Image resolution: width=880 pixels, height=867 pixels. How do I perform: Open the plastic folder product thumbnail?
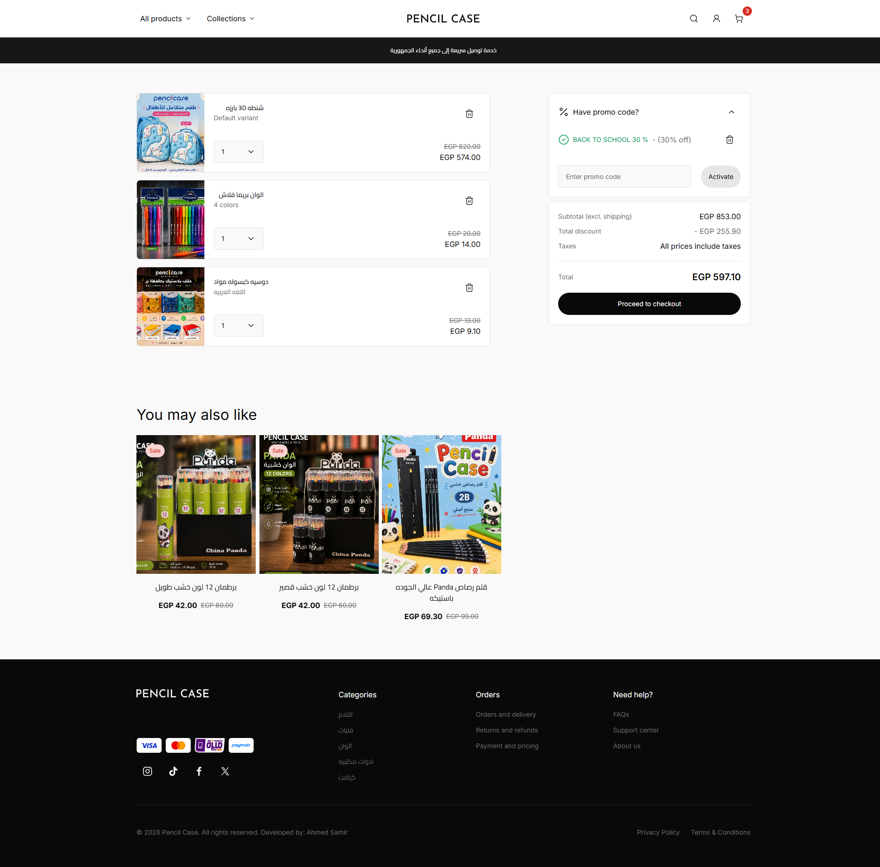click(171, 307)
